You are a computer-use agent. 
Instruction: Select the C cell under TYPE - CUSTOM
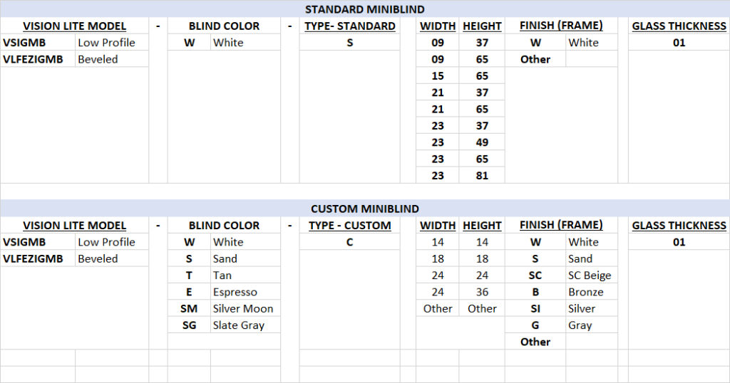point(349,242)
